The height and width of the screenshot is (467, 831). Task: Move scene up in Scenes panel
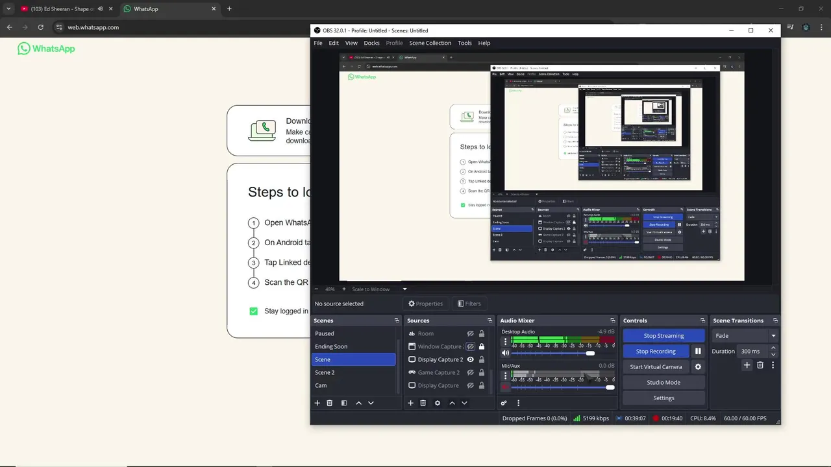tap(358, 403)
